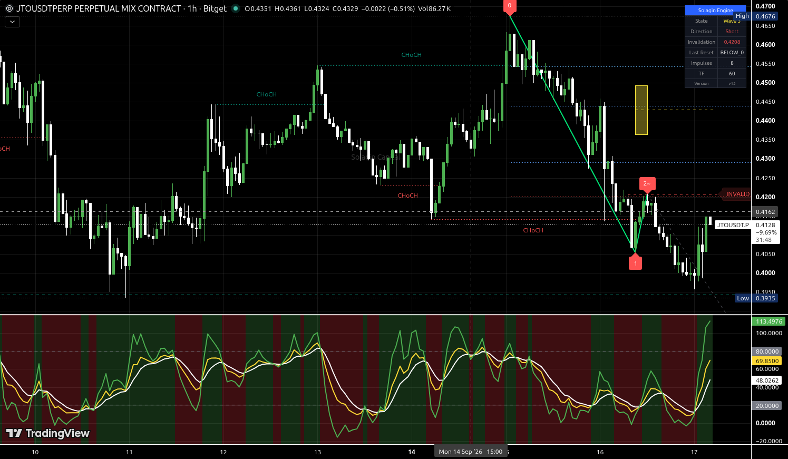Click the change value −0.0022 (−0.51%)

[x=387, y=9]
